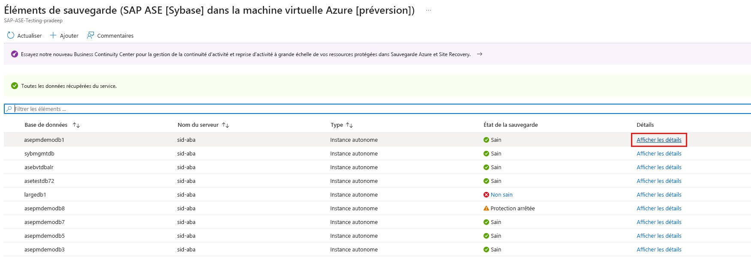Open Commentaires feedback icon
This screenshot has height=257, width=751.
[x=90, y=36]
